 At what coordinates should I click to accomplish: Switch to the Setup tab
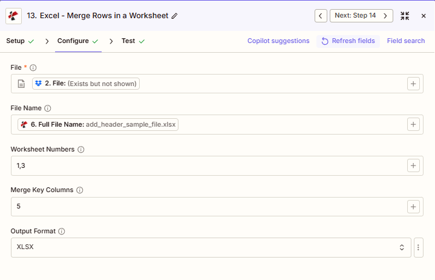point(20,41)
